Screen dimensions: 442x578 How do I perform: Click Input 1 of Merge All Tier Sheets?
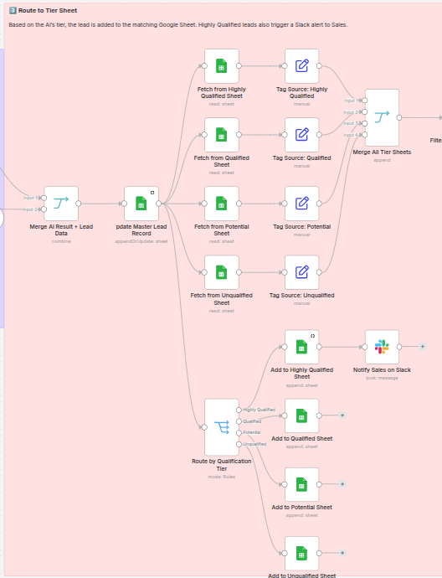pos(365,101)
